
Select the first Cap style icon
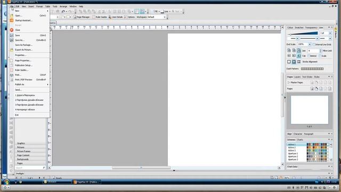[289, 55]
